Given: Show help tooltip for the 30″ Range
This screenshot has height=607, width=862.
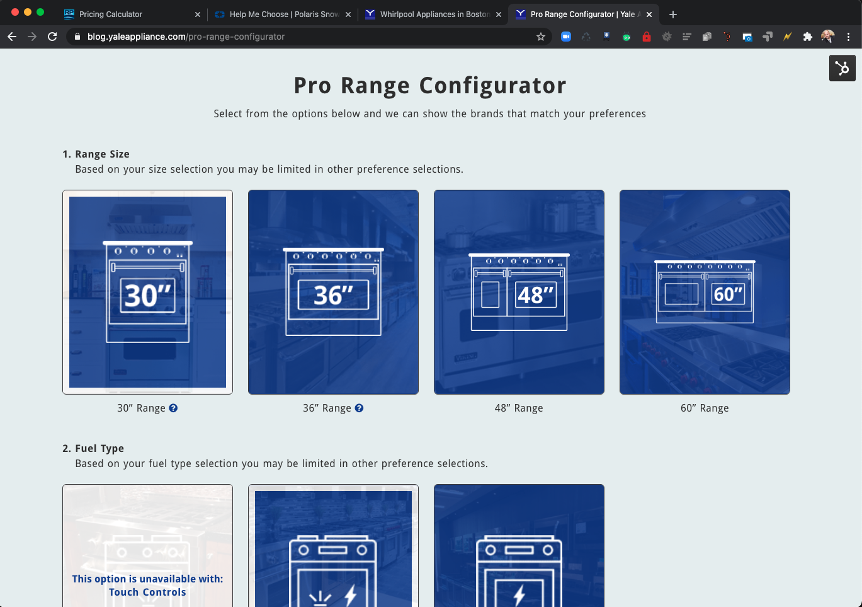Looking at the screenshot, I should click(173, 408).
